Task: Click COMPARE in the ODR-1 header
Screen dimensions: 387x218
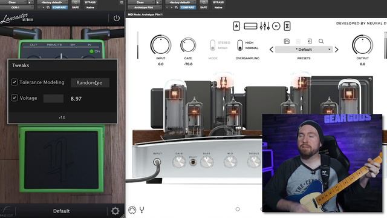Action: (x=59, y=7)
